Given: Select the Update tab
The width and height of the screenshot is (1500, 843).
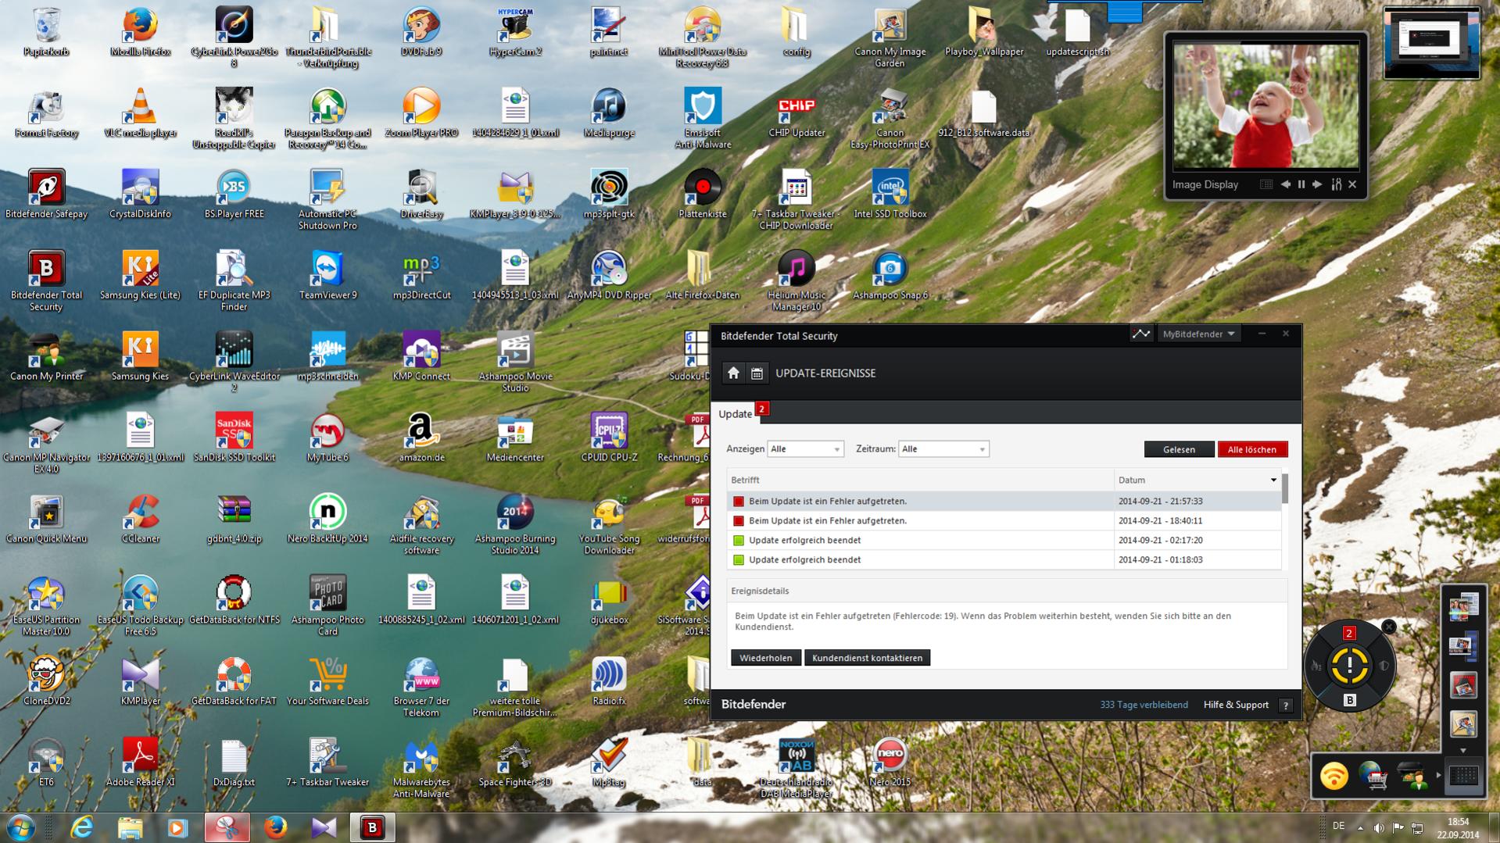Looking at the screenshot, I should click(x=735, y=414).
